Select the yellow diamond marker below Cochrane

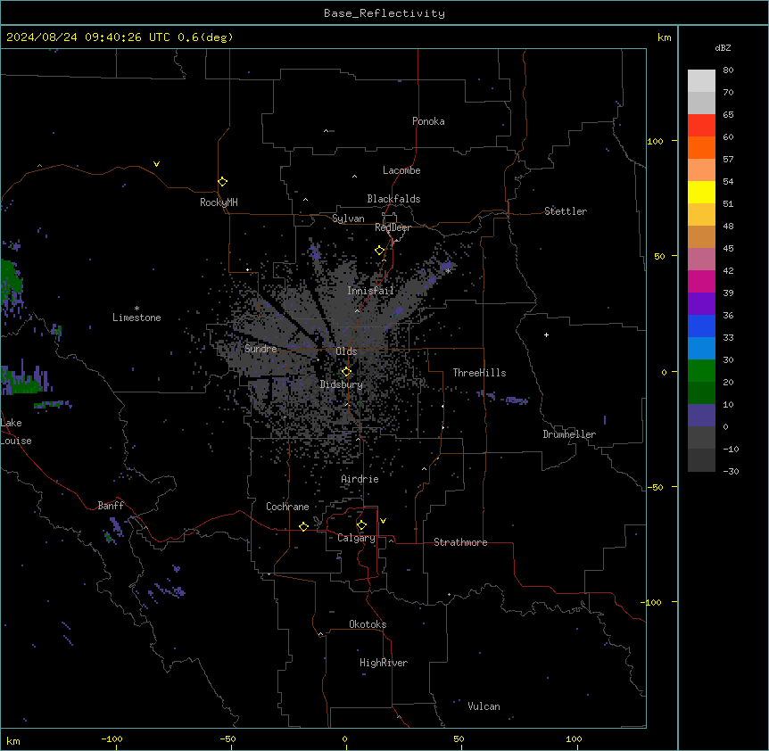point(303,526)
